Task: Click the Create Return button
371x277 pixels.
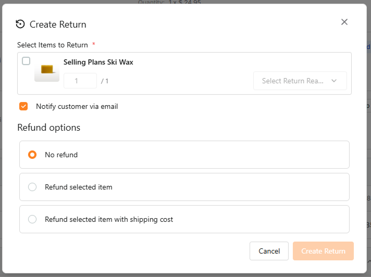Action: click(323, 251)
